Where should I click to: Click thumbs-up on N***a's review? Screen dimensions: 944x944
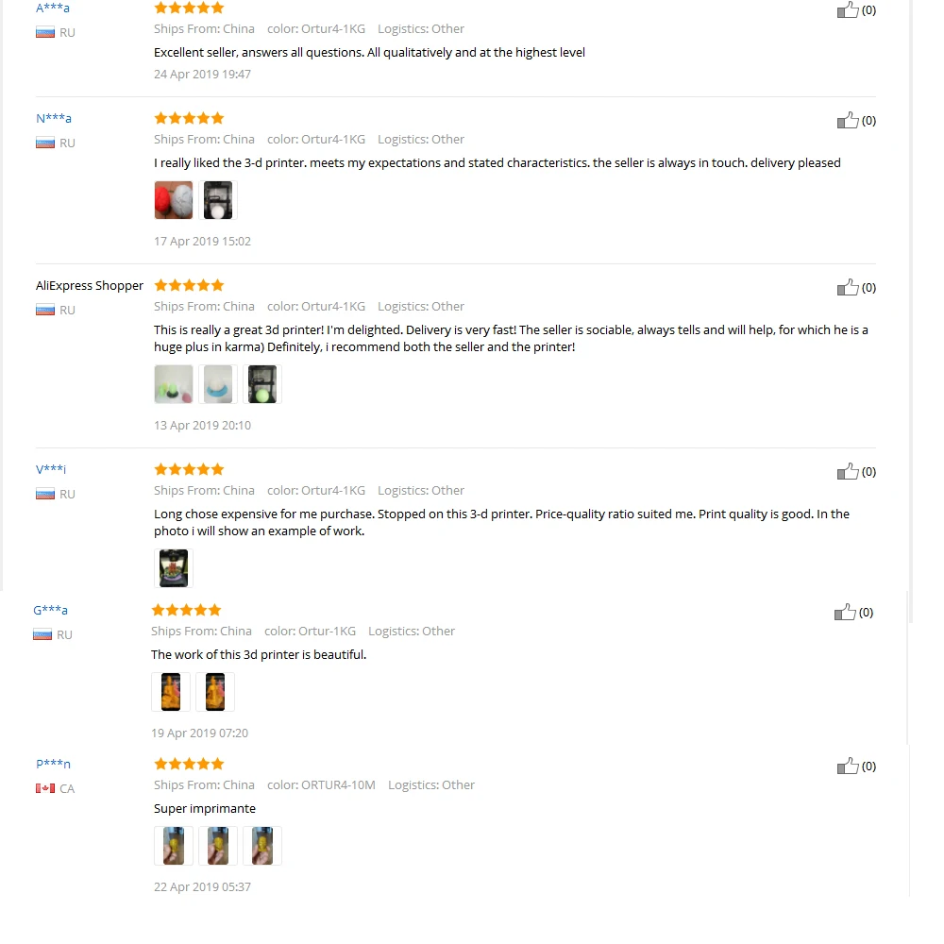(847, 120)
